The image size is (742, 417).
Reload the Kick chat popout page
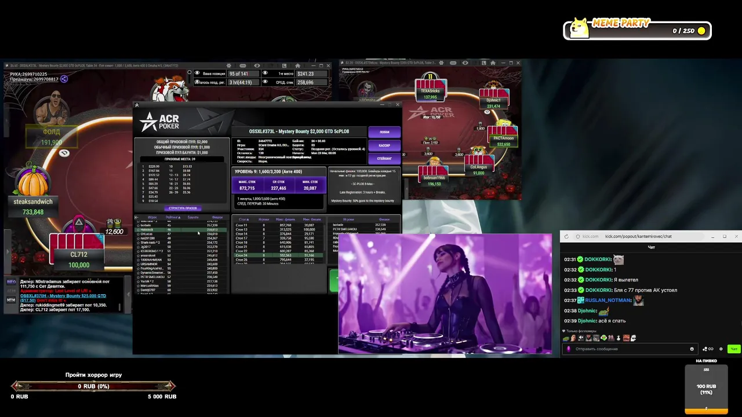click(x=566, y=236)
